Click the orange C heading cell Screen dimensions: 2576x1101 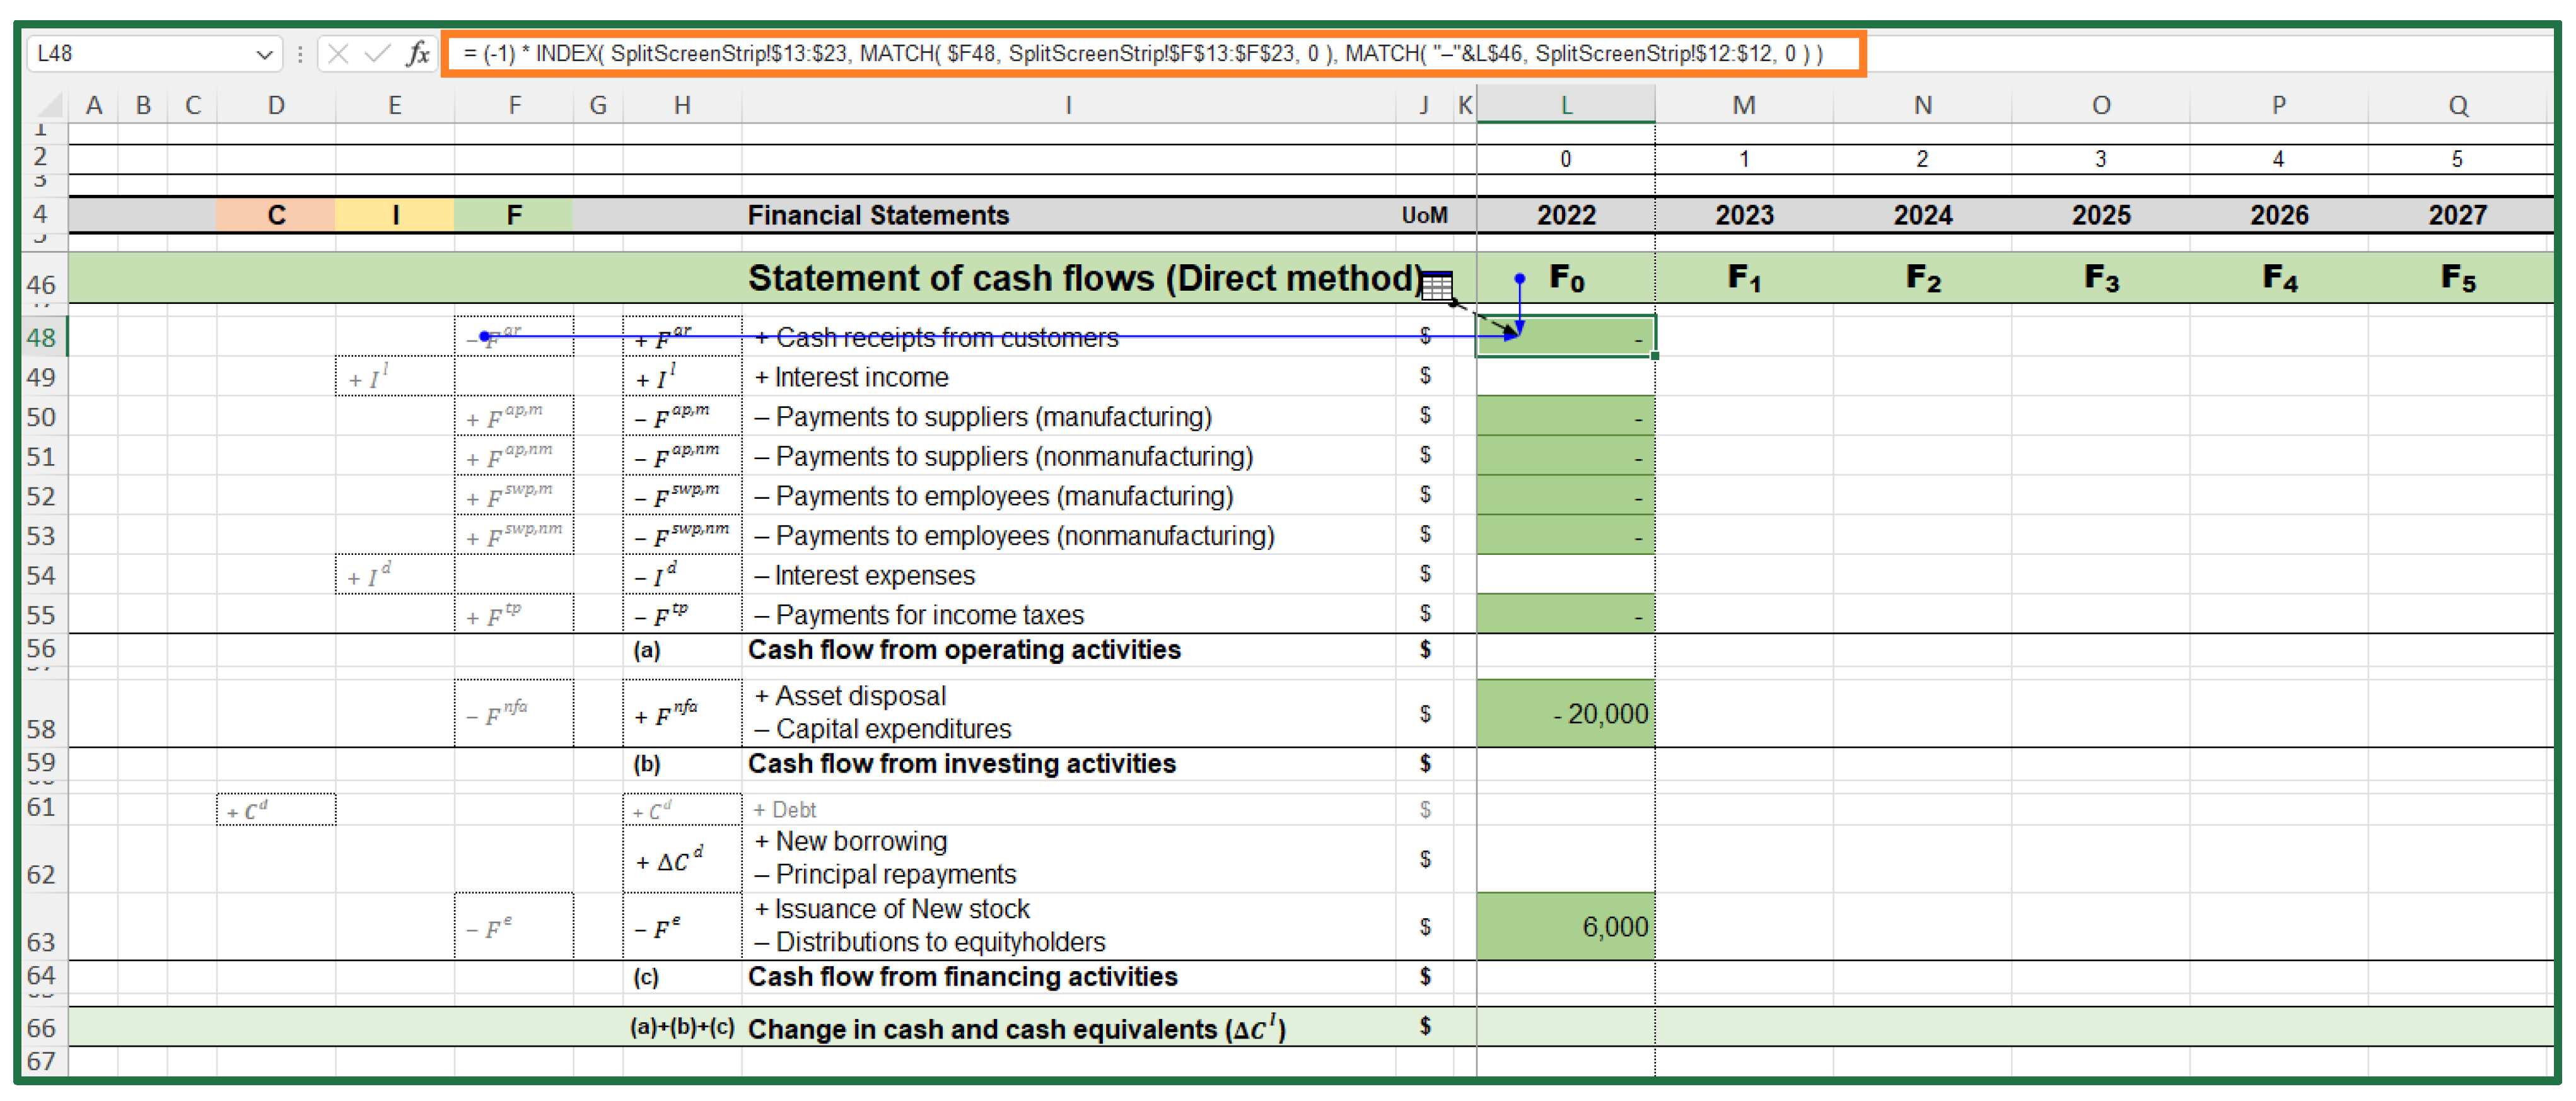click(x=276, y=215)
